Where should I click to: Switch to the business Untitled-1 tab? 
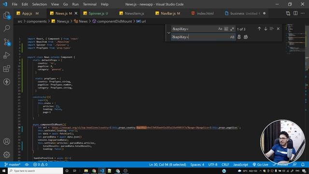[245, 13]
